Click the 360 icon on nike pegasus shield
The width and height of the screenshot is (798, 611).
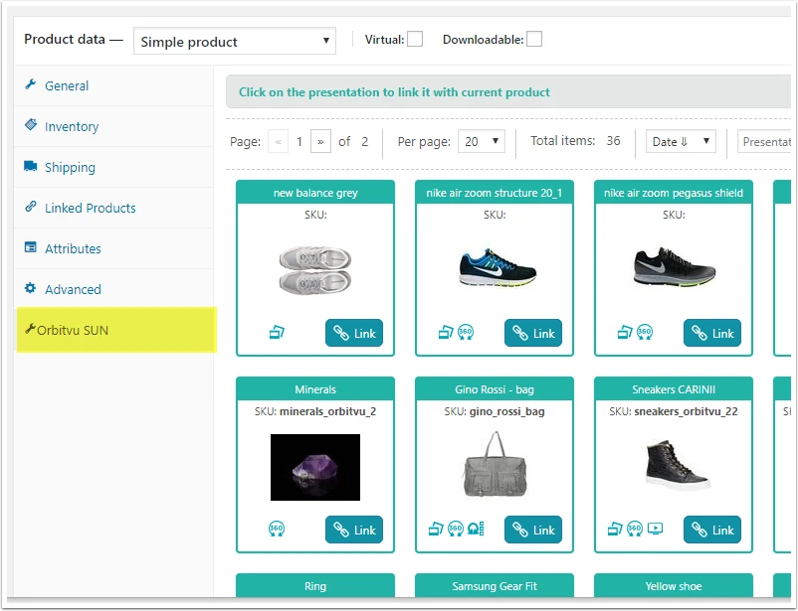pyautogui.click(x=645, y=333)
